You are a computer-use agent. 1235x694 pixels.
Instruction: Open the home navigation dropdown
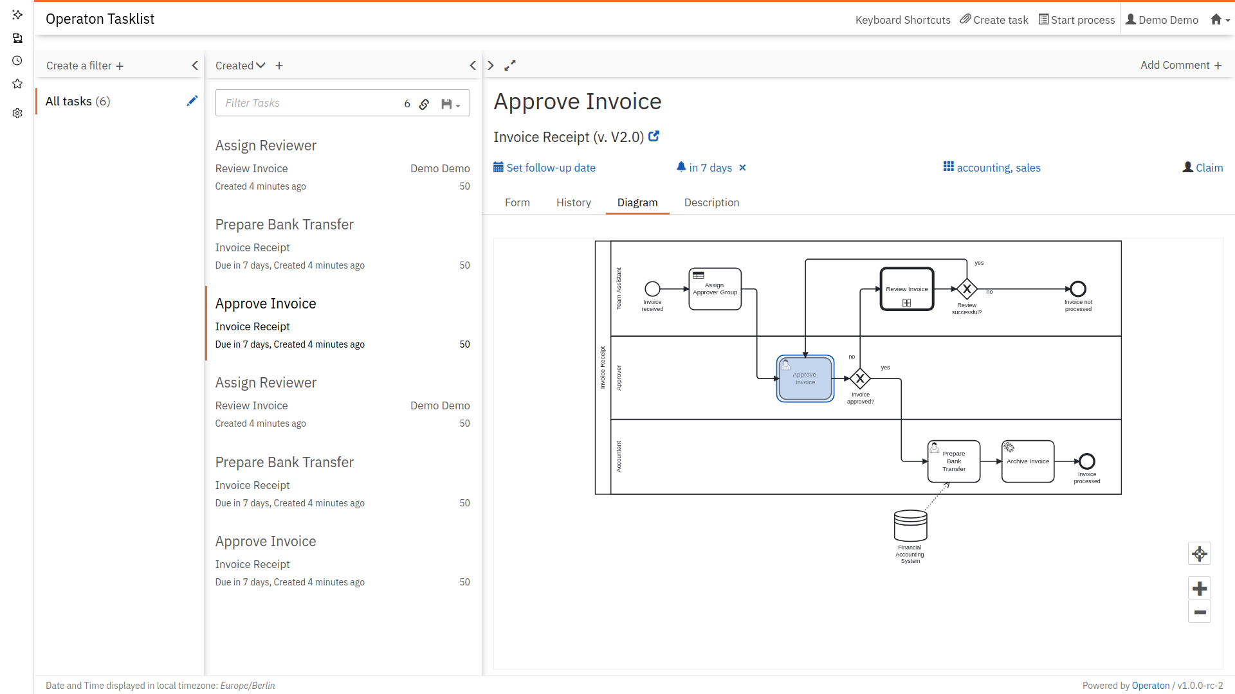[1220, 20]
